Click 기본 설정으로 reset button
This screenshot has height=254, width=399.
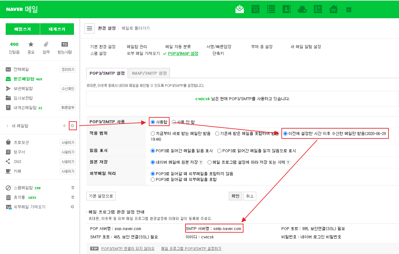101,196
